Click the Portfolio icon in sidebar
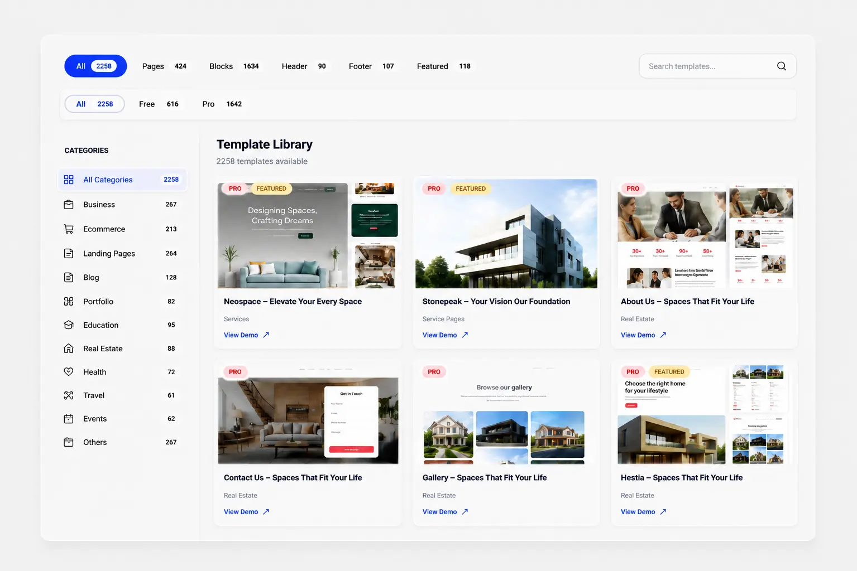The width and height of the screenshot is (857, 571). pos(69,302)
